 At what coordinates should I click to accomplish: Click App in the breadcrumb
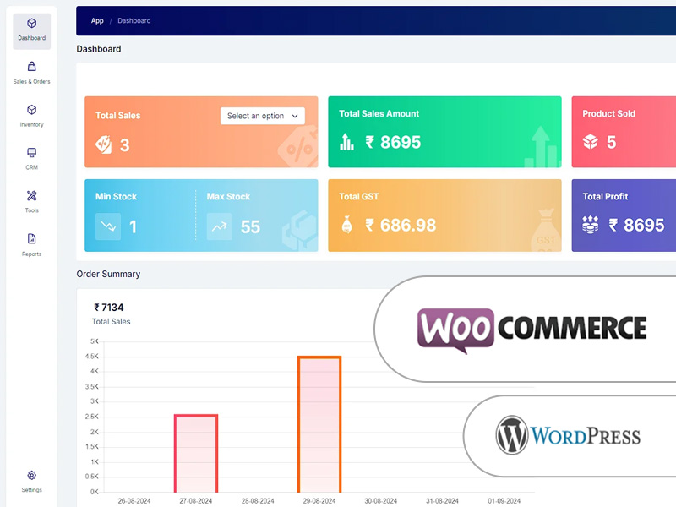[96, 21]
